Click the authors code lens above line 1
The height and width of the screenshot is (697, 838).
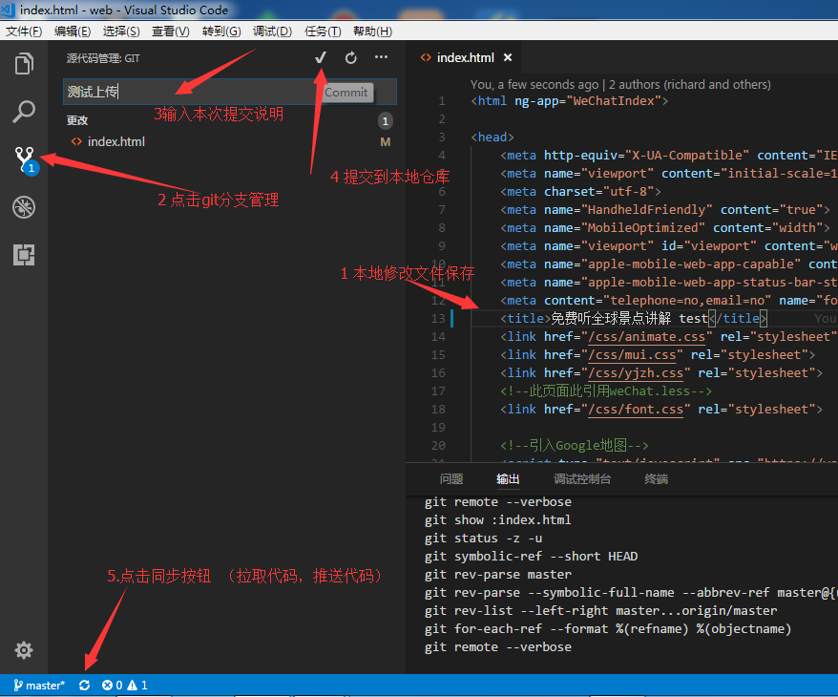click(x=620, y=84)
